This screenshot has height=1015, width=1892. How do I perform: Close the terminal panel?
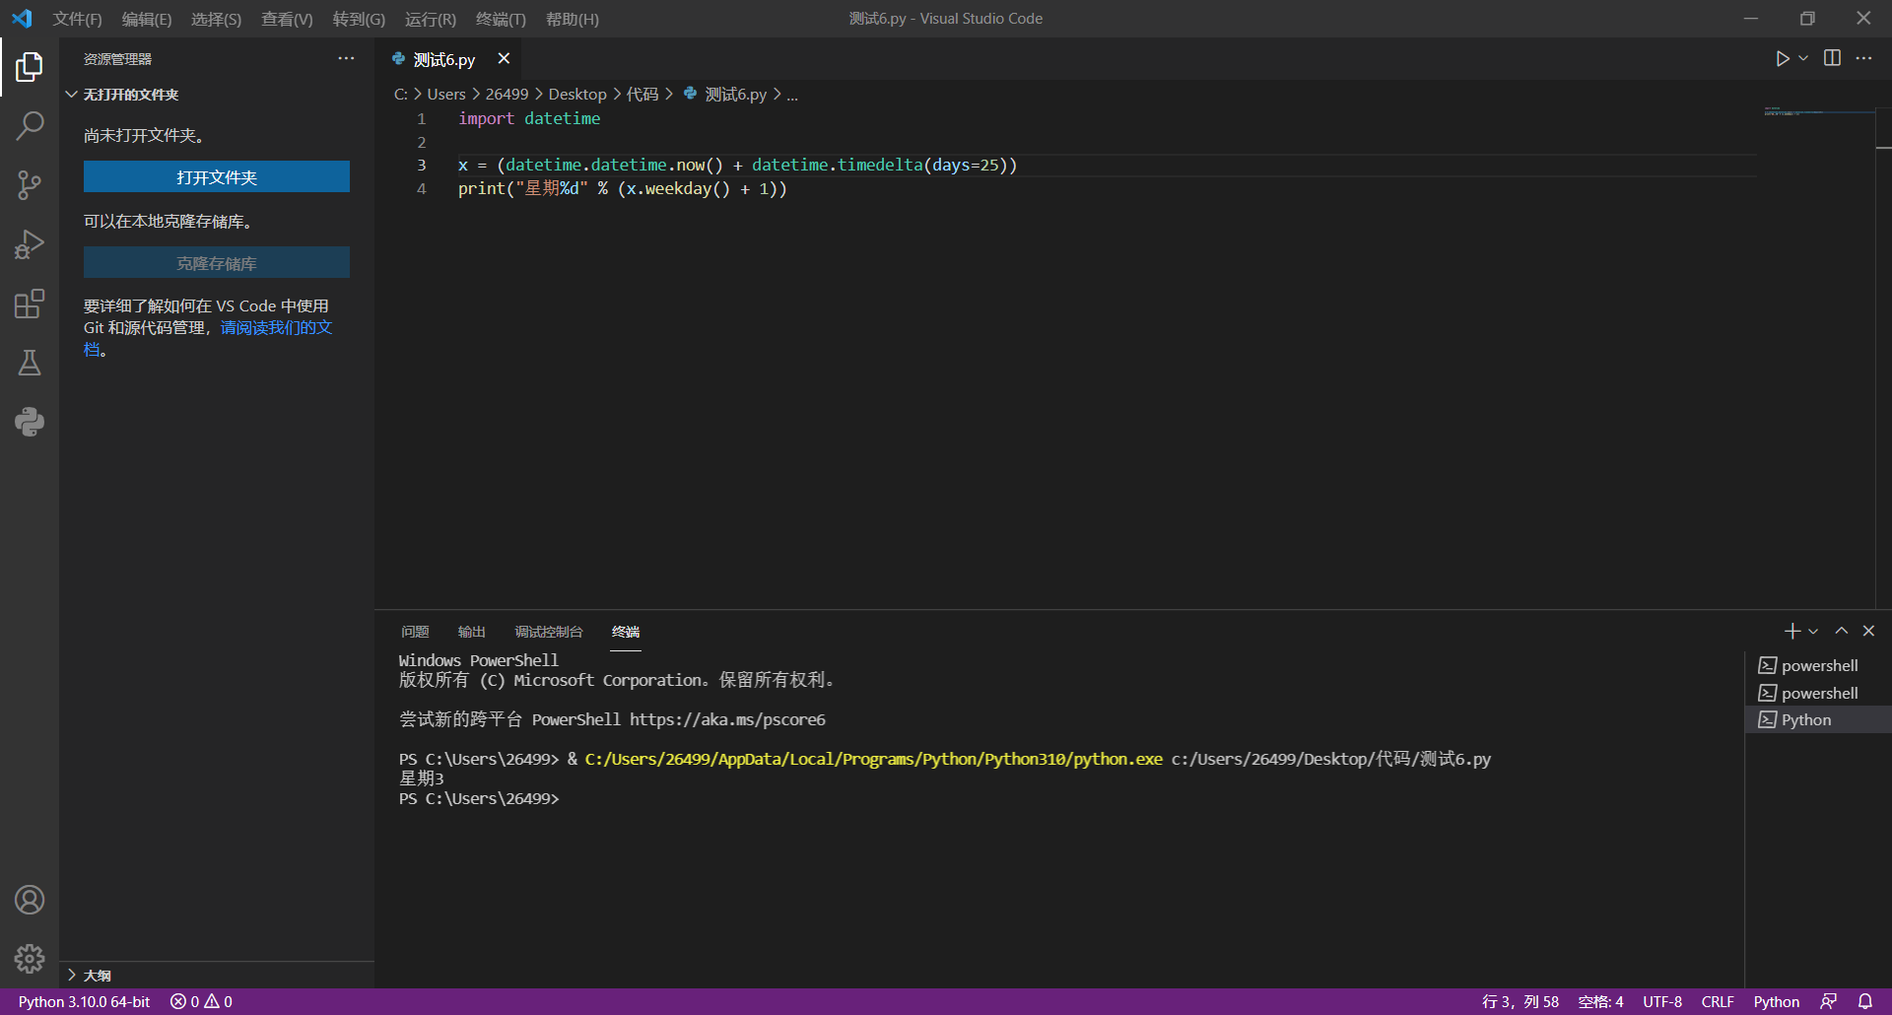pos(1868,631)
